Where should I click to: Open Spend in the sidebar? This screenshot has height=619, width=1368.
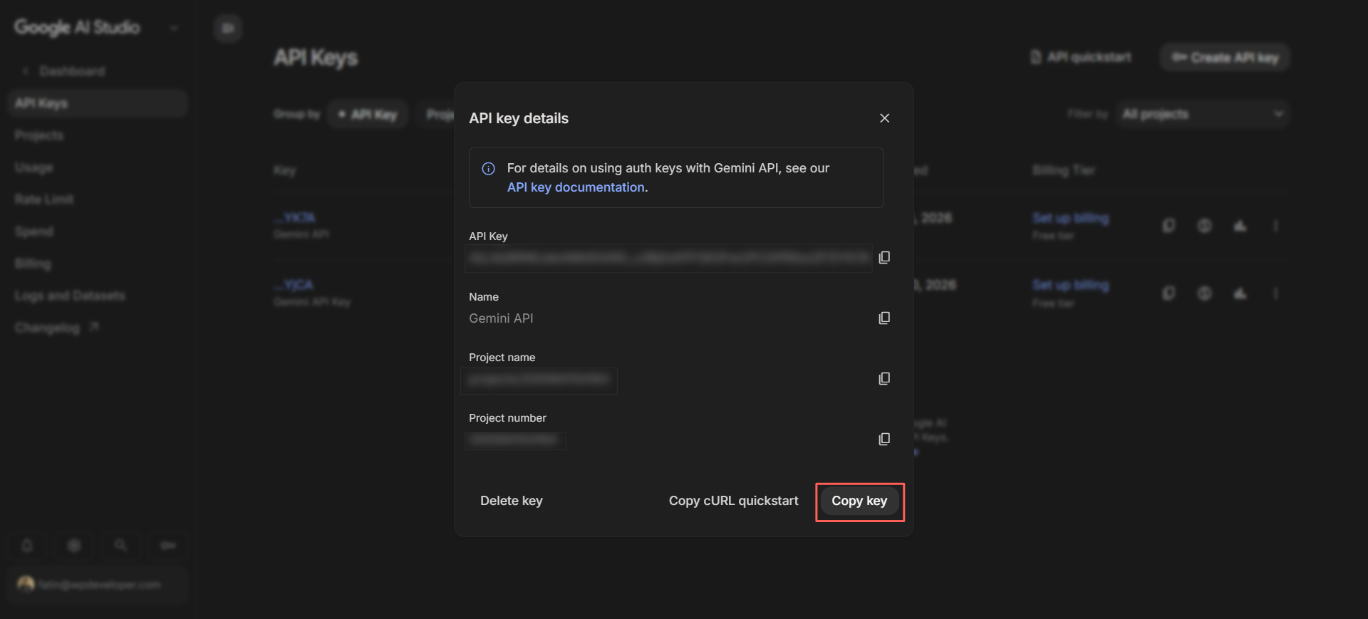click(x=33, y=232)
